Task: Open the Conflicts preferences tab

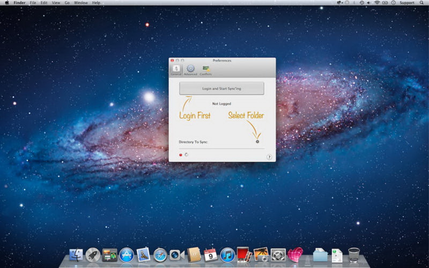Action: pyautogui.click(x=206, y=70)
